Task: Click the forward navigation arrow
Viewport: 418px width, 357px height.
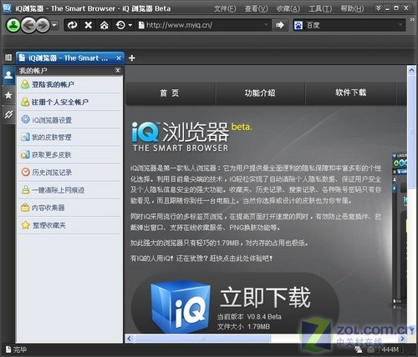Action: (43, 25)
